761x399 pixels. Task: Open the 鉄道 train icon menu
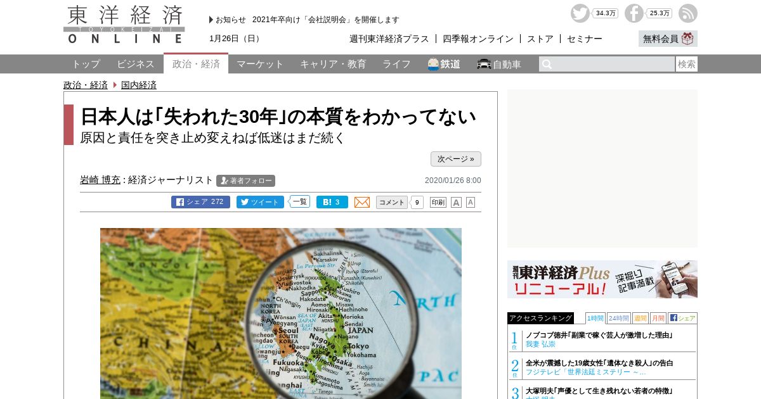coord(444,64)
